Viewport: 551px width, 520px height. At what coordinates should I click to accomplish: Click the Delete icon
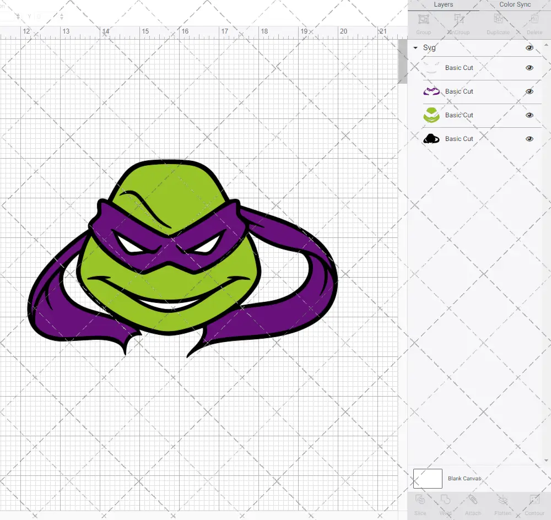coord(534,25)
